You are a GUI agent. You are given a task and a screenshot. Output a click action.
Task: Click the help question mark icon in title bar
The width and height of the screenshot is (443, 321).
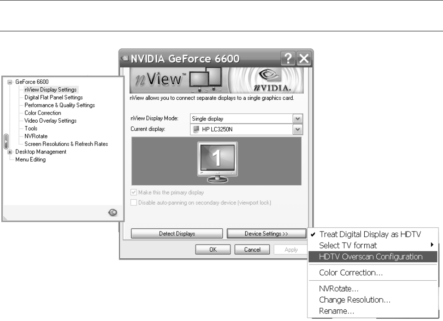click(288, 59)
